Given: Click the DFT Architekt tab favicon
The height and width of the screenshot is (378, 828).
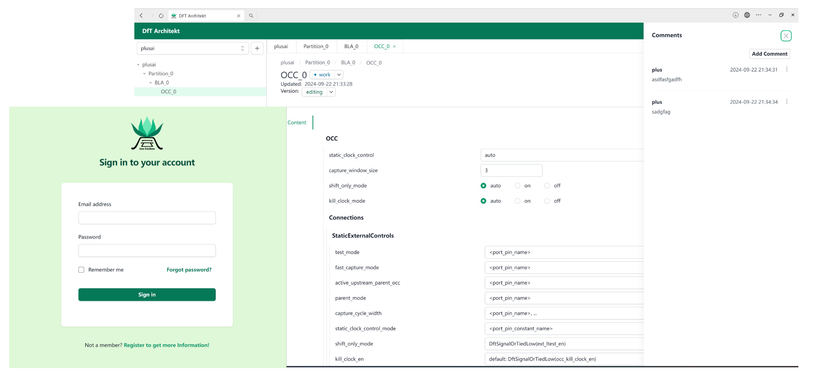Looking at the screenshot, I should point(174,16).
